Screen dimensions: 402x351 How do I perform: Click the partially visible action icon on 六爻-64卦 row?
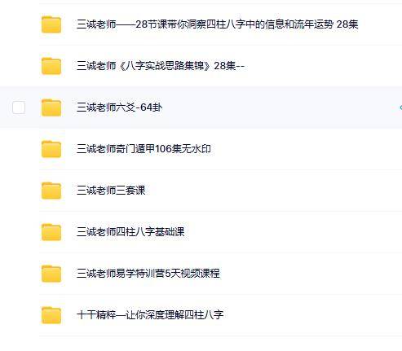tap(400, 107)
